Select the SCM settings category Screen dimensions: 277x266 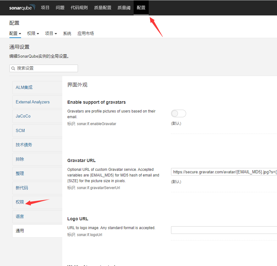coord(20,130)
